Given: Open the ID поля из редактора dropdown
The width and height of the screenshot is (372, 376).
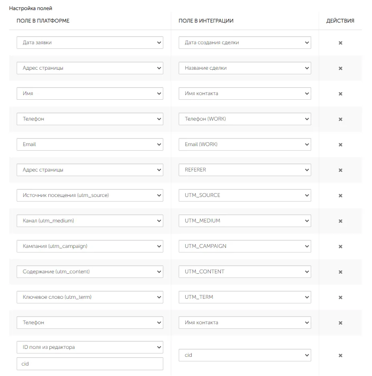Looking at the screenshot, I should click(90, 347).
